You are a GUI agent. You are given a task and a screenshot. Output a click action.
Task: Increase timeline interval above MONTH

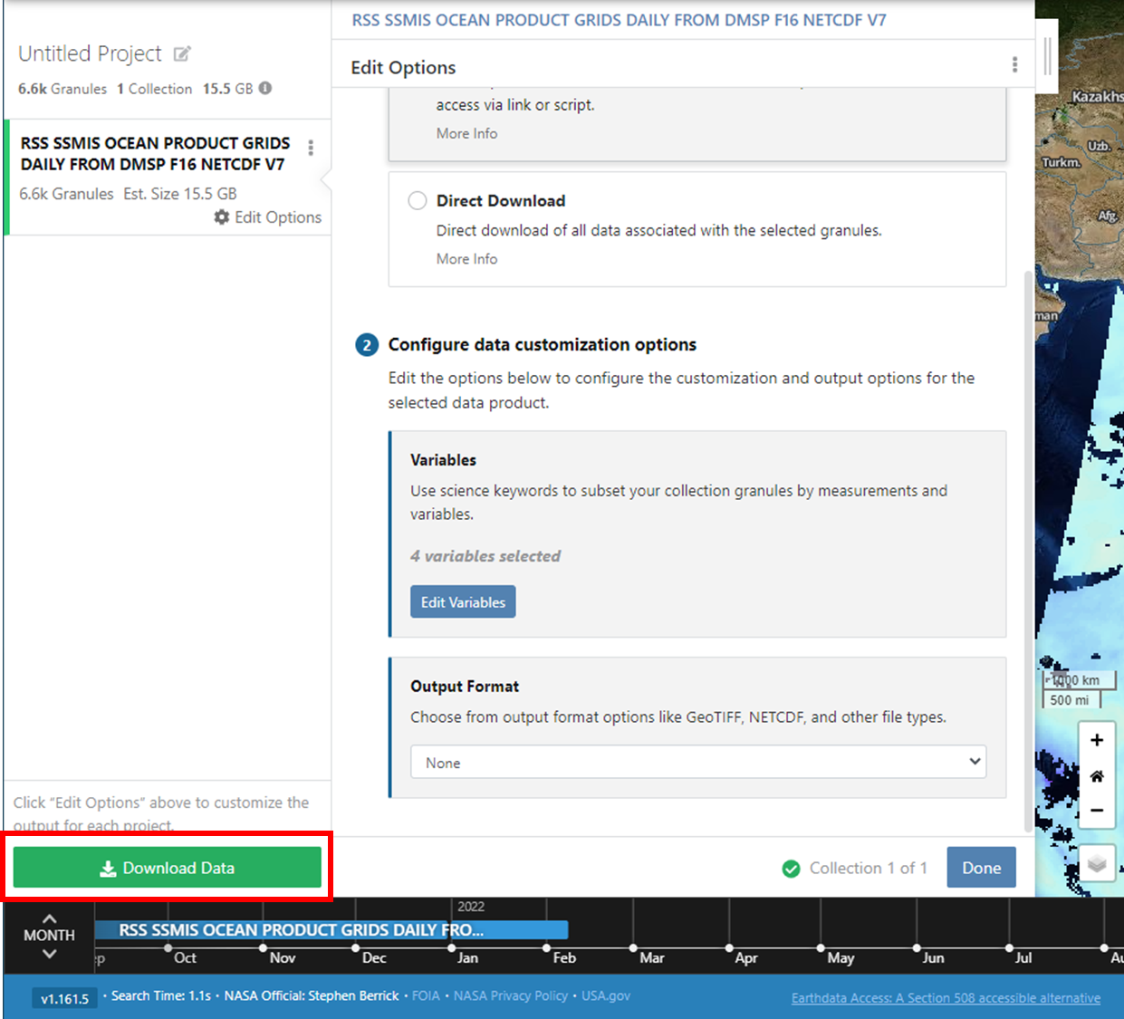(50, 918)
